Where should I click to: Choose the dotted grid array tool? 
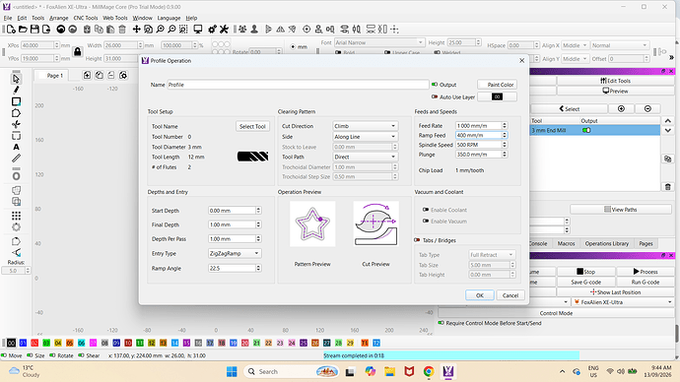(16, 216)
